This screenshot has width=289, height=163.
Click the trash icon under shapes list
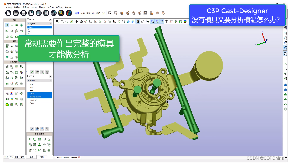click(47, 129)
